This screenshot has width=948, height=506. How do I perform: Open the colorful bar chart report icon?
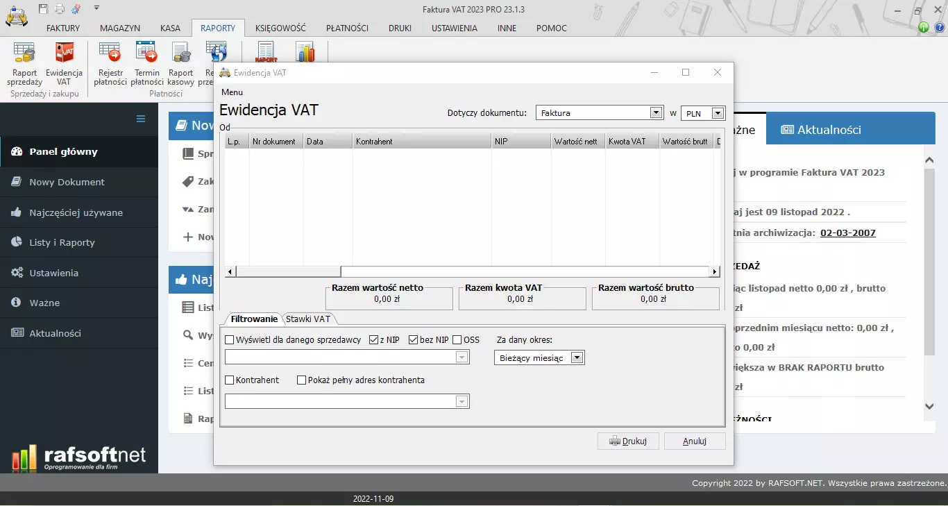(305, 52)
